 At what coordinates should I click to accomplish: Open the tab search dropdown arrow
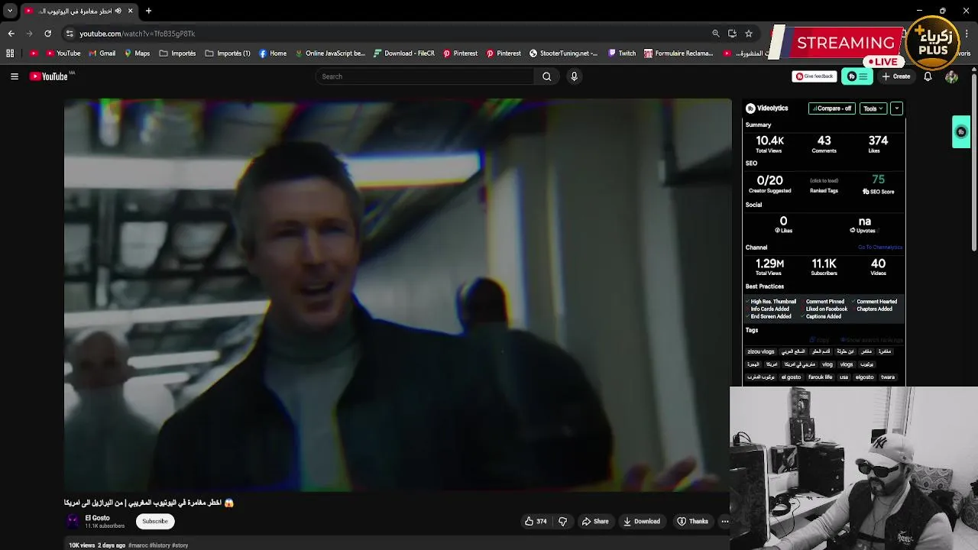point(10,11)
